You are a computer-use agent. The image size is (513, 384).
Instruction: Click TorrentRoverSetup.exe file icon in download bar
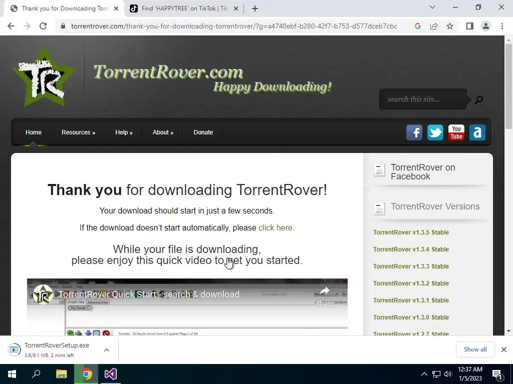click(x=15, y=349)
